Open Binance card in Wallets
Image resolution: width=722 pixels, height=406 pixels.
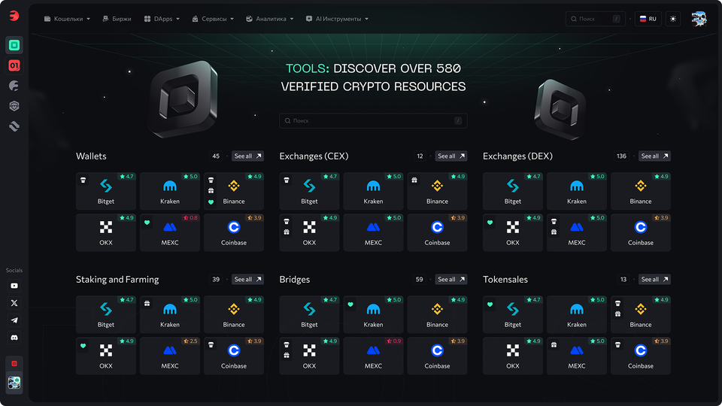(234, 191)
